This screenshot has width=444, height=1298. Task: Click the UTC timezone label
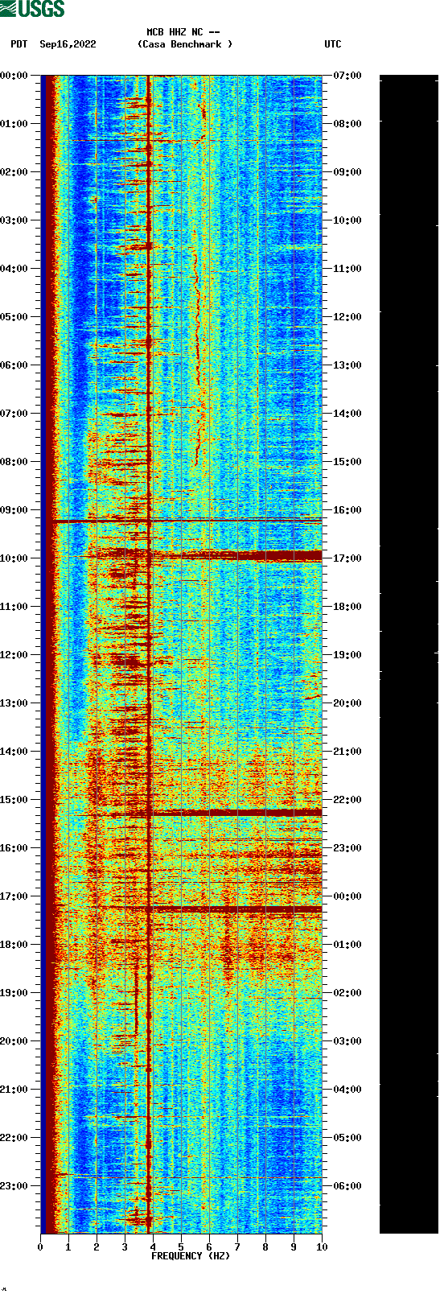coord(333,44)
